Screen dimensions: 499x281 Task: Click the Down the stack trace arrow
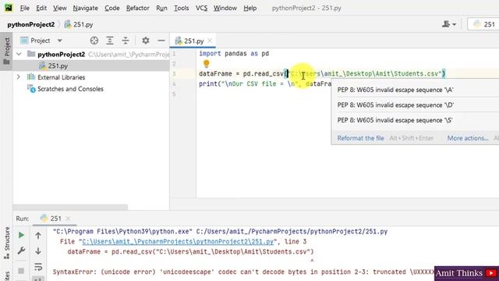38,251
